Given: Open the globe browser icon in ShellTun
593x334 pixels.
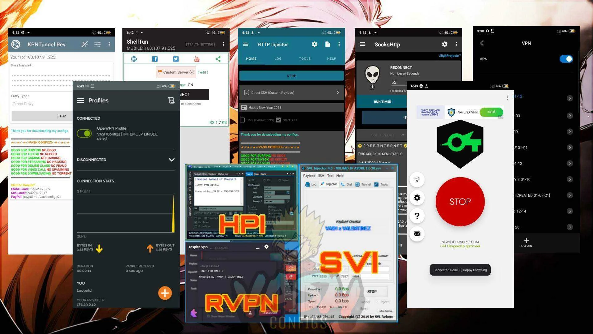Looking at the screenshot, I should (134, 59).
